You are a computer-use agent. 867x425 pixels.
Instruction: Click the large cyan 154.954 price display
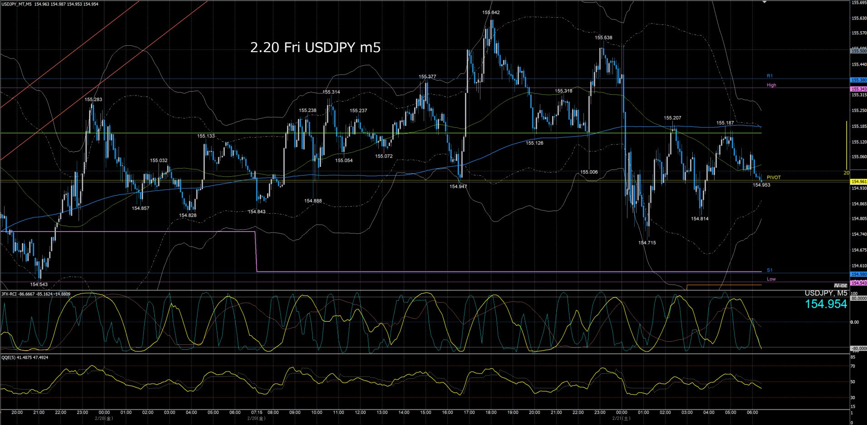pyautogui.click(x=826, y=304)
